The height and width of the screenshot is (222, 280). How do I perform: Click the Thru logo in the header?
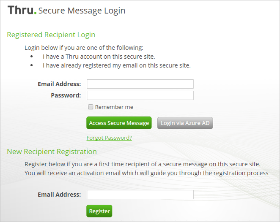click(x=22, y=10)
